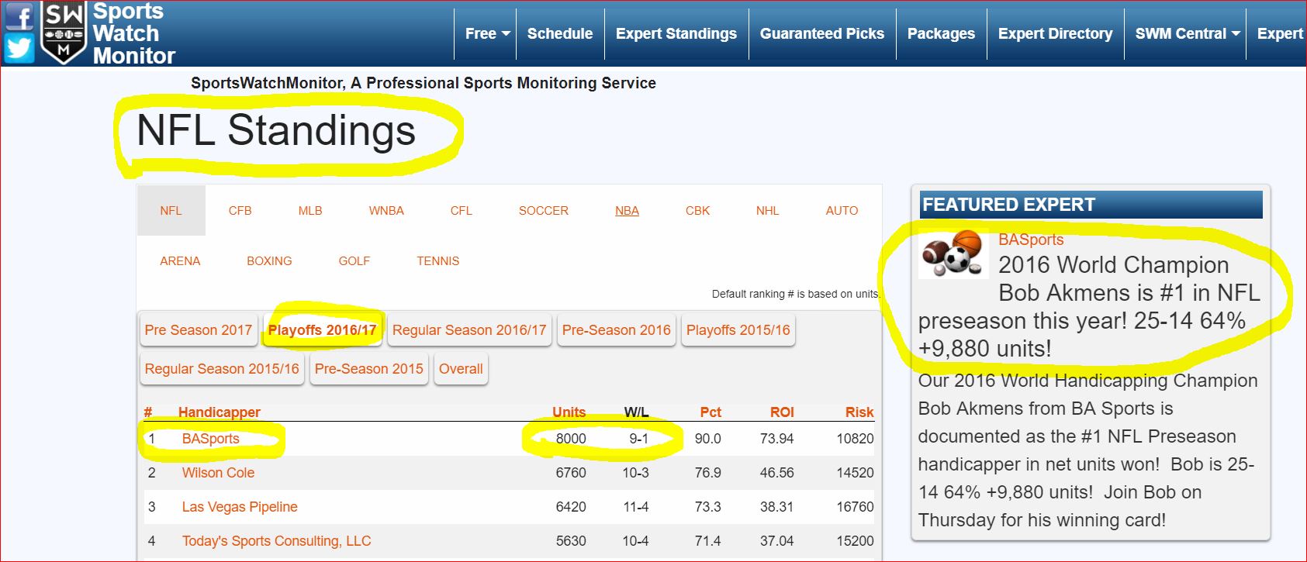
Task: Switch to the BOXING sport tab
Action: pyautogui.click(x=269, y=260)
